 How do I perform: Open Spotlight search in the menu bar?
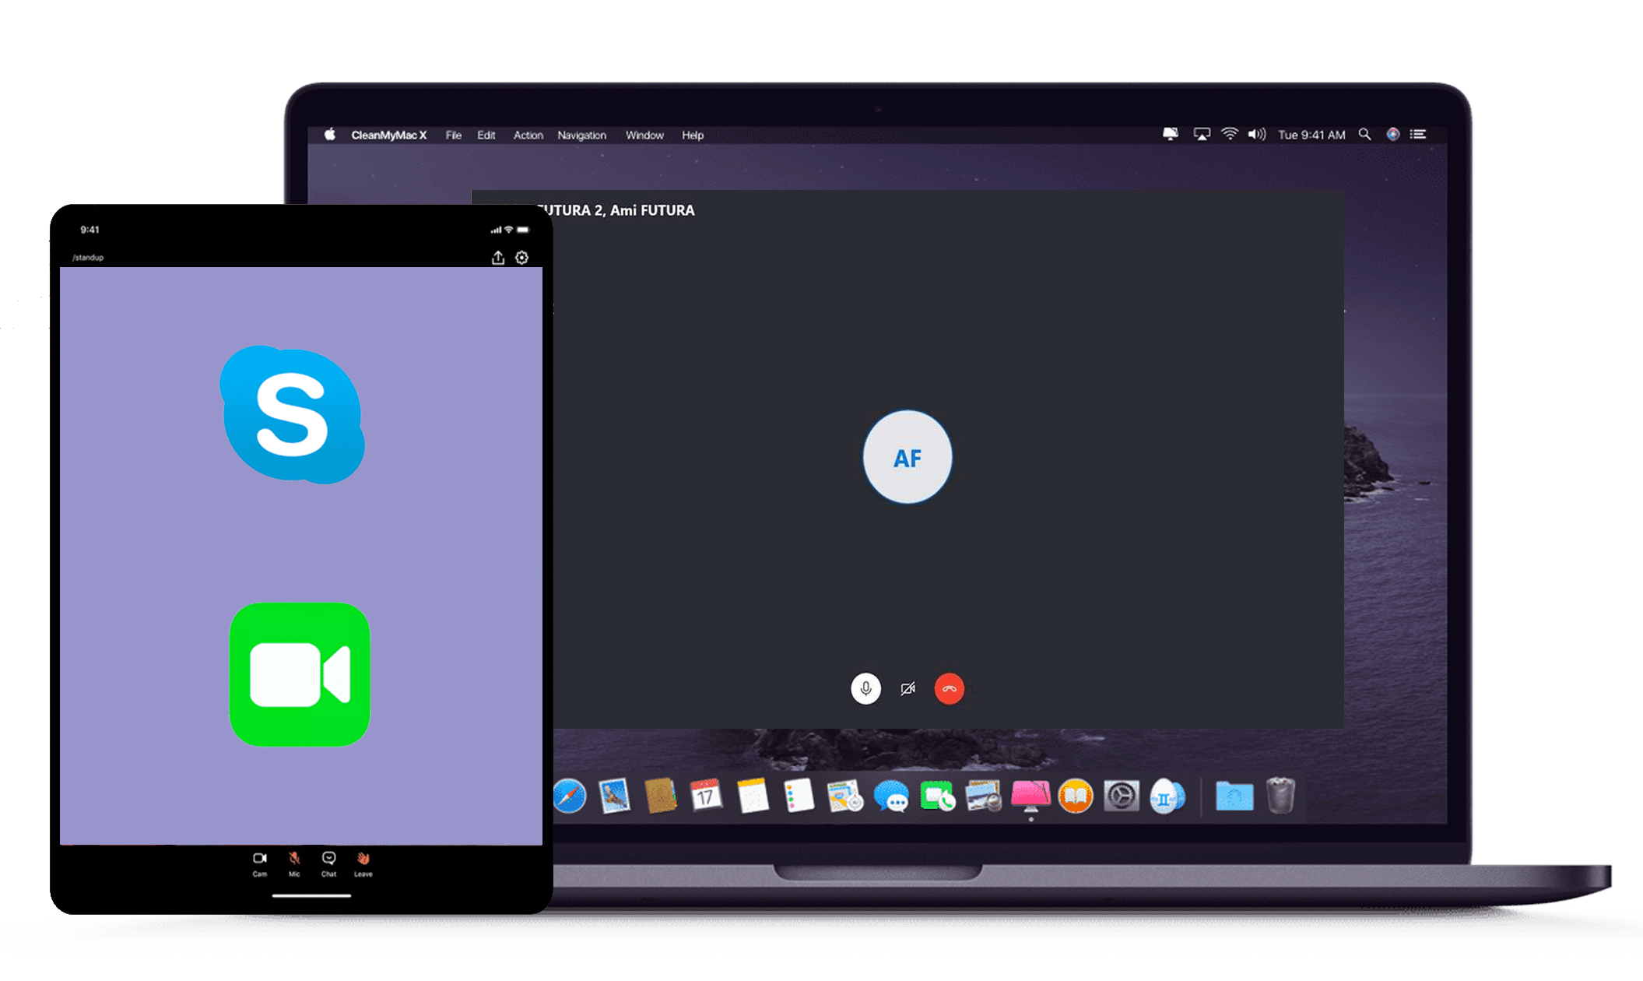(1364, 135)
